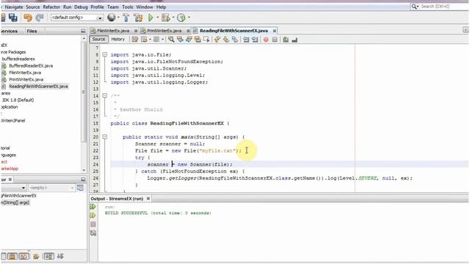Undo the last edit

point(28,18)
